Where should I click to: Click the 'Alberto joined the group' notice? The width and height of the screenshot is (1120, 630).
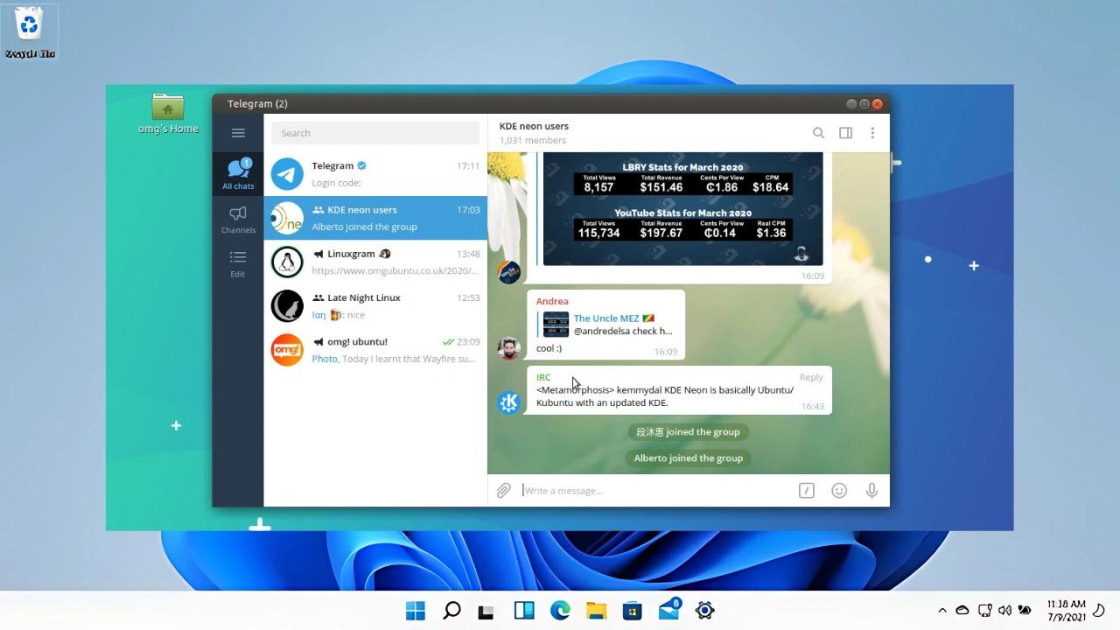point(689,458)
